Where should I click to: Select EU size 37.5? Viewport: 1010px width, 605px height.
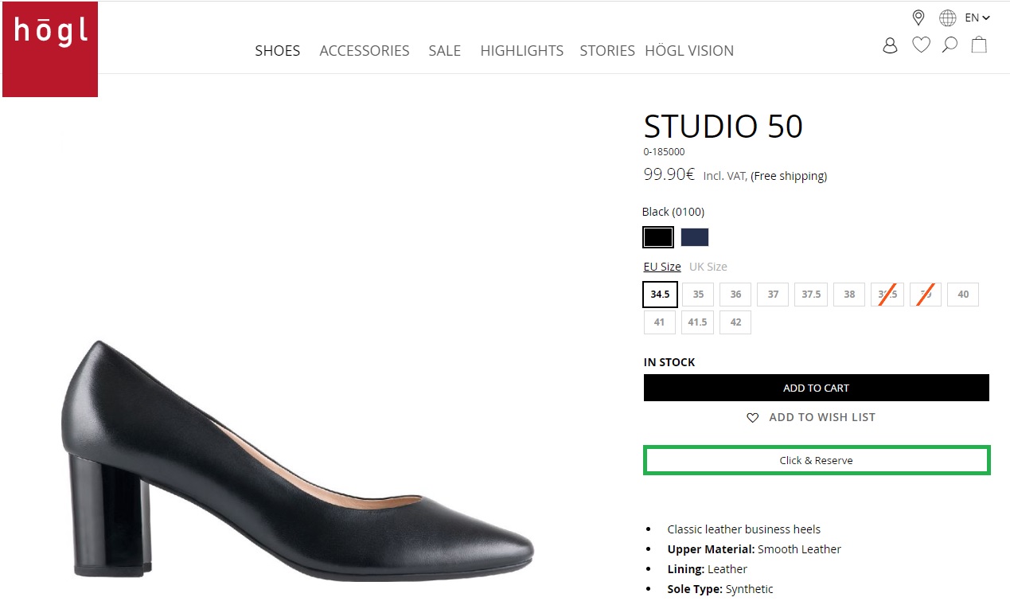[x=811, y=295]
